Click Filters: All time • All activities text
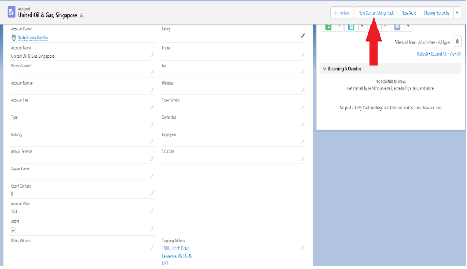Viewport: 467px width, 269px height. (x=422, y=42)
